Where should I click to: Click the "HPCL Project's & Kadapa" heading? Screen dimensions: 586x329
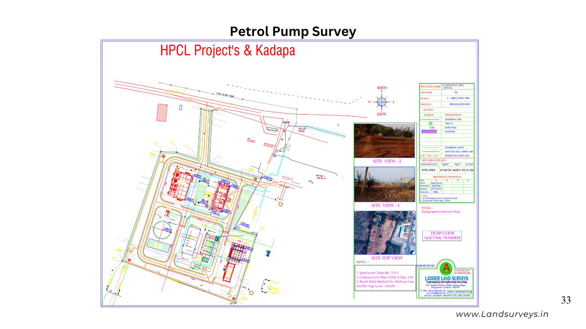[227, 50]
